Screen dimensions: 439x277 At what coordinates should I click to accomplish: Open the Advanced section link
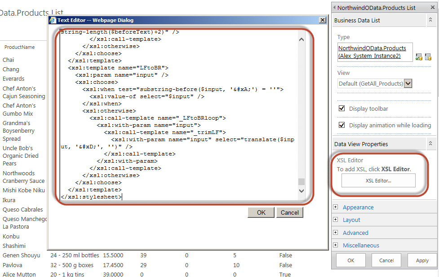(x=355, y=233)
